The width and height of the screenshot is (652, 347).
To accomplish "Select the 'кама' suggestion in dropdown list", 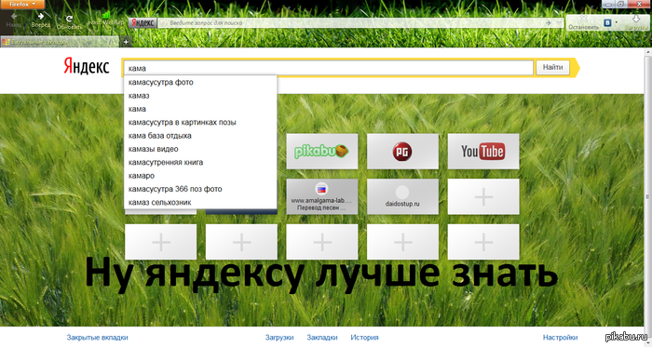I will 200,109.
